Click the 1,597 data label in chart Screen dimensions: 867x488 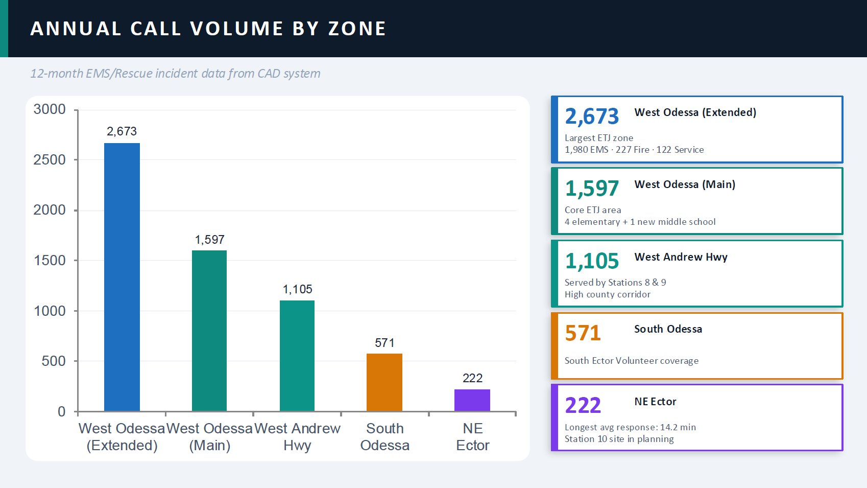(x=209, y=240)
